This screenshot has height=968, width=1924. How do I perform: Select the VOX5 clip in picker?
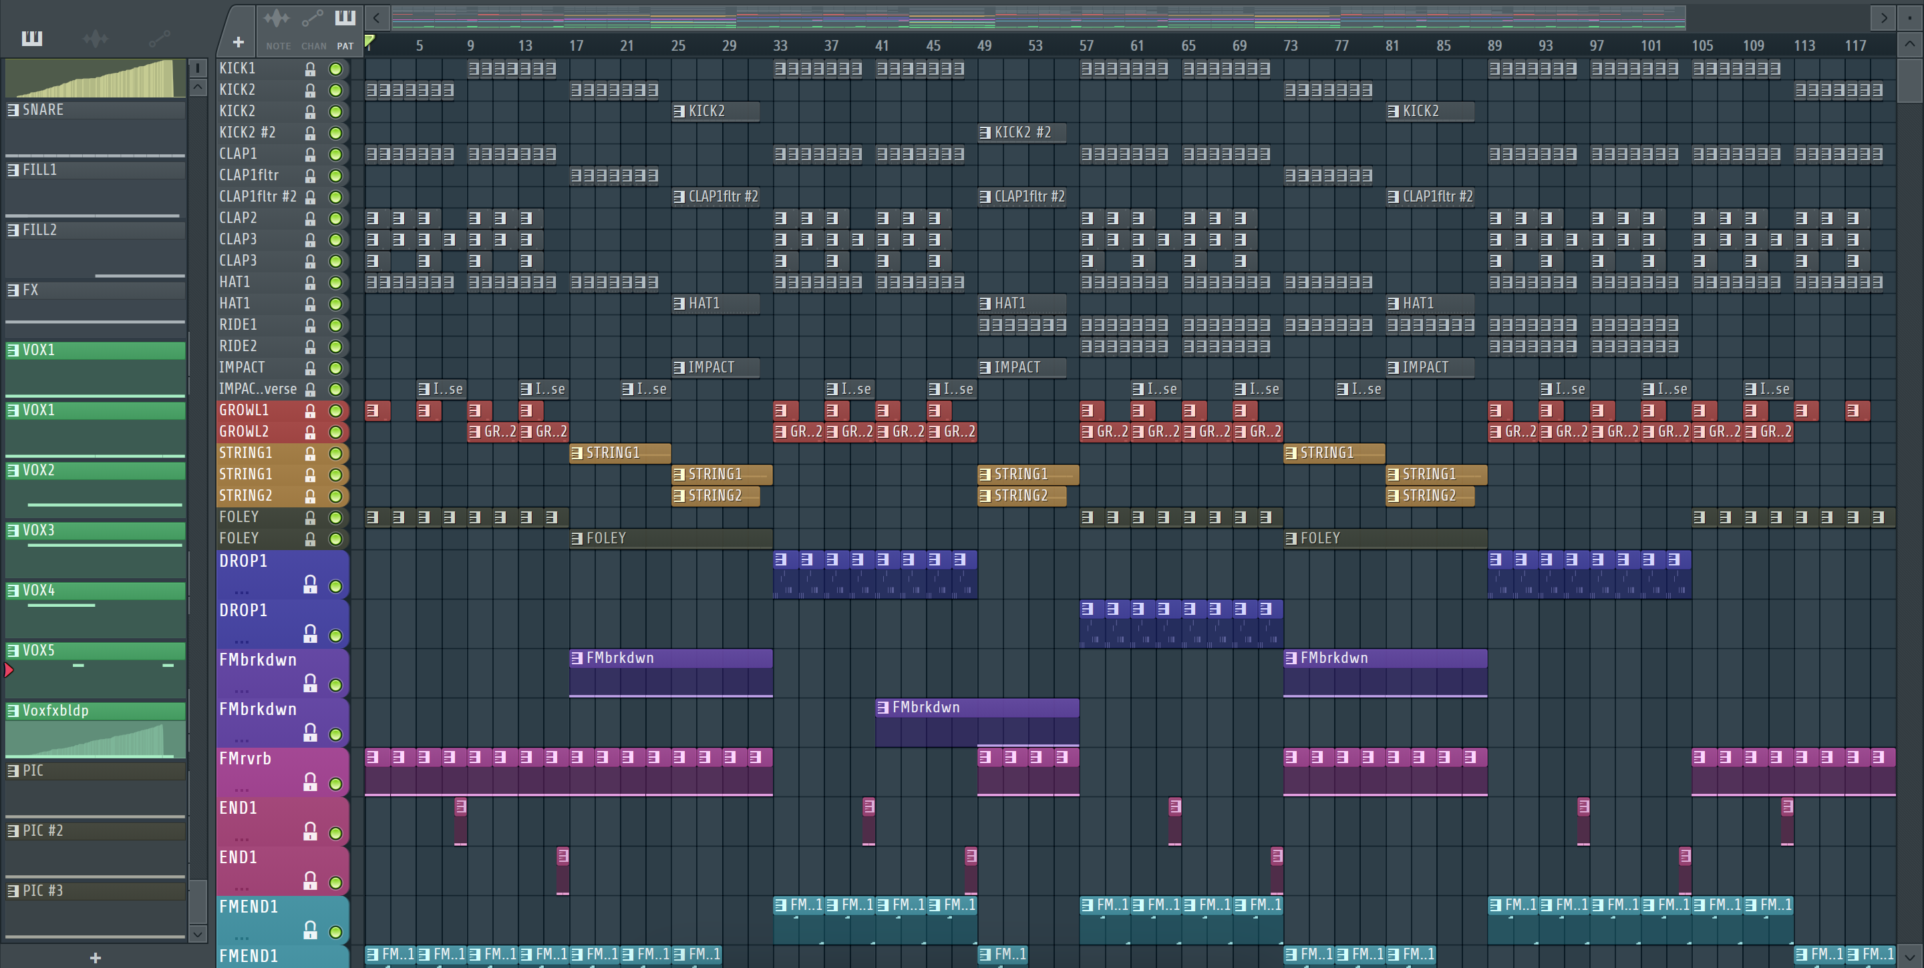pos(96,672)
